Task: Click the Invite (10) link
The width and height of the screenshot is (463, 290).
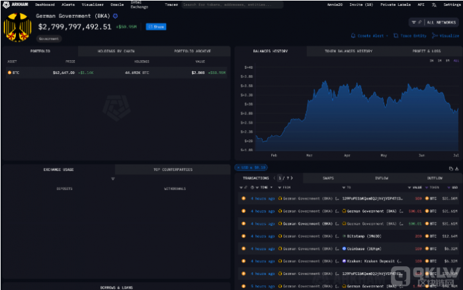Action: pyautogui.click(x=361, y=5)
